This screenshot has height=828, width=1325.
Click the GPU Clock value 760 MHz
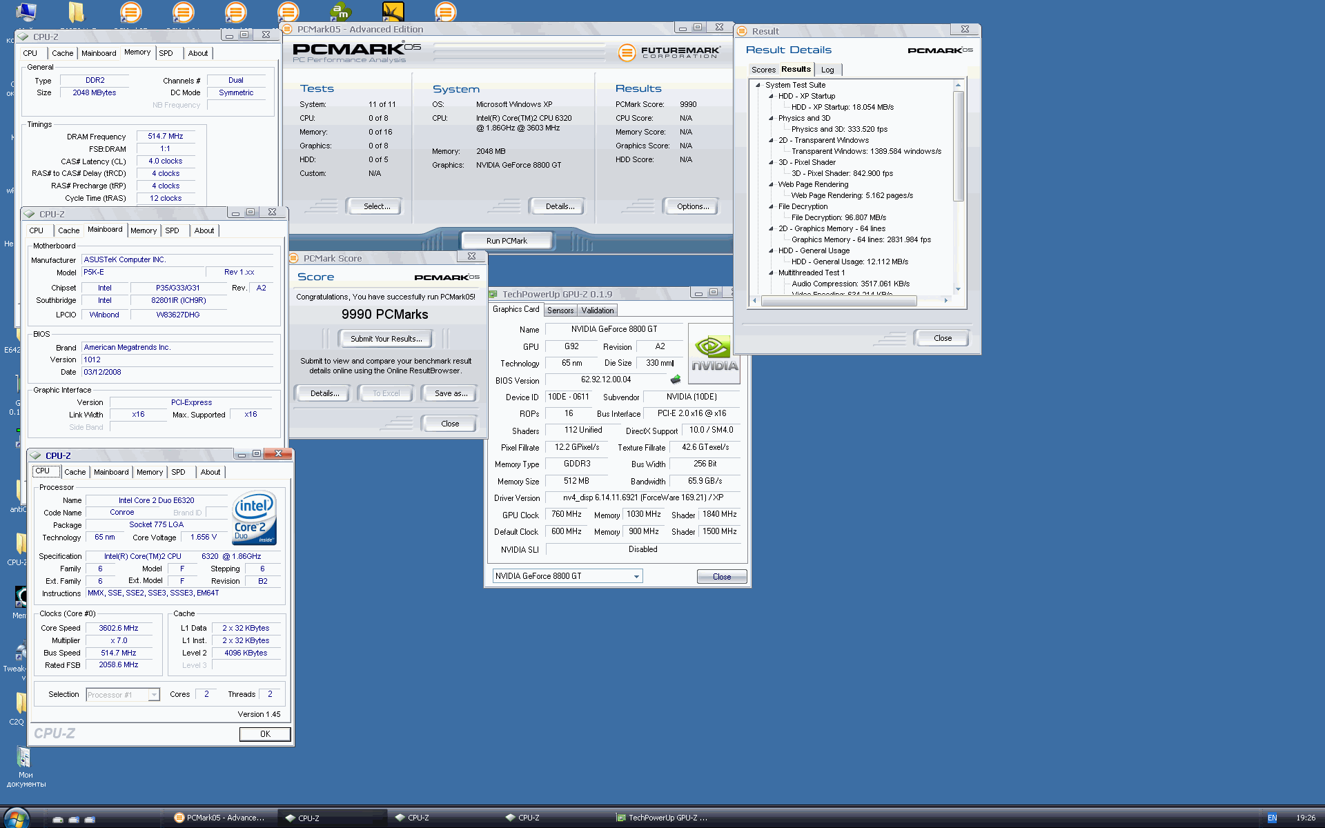coord(567,515)
